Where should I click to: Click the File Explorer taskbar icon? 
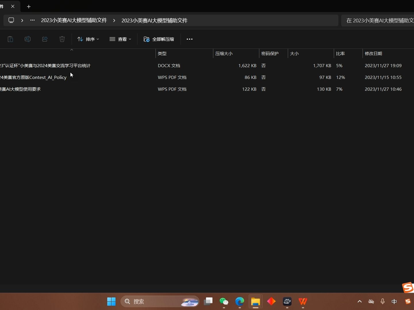(x=256, y=301)
